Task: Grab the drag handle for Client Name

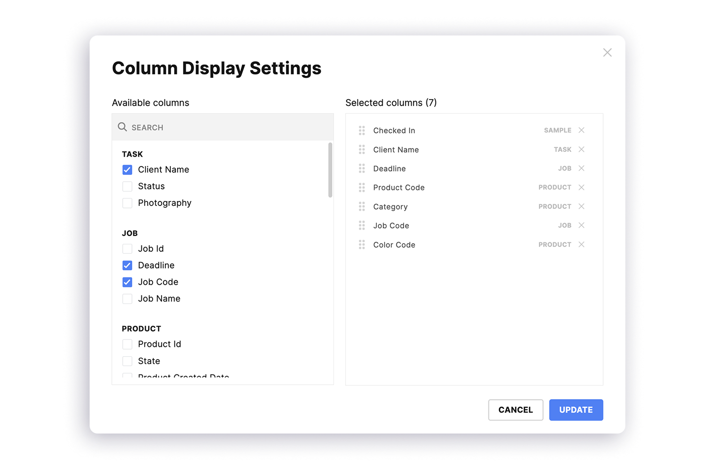Action: [362, 149]
